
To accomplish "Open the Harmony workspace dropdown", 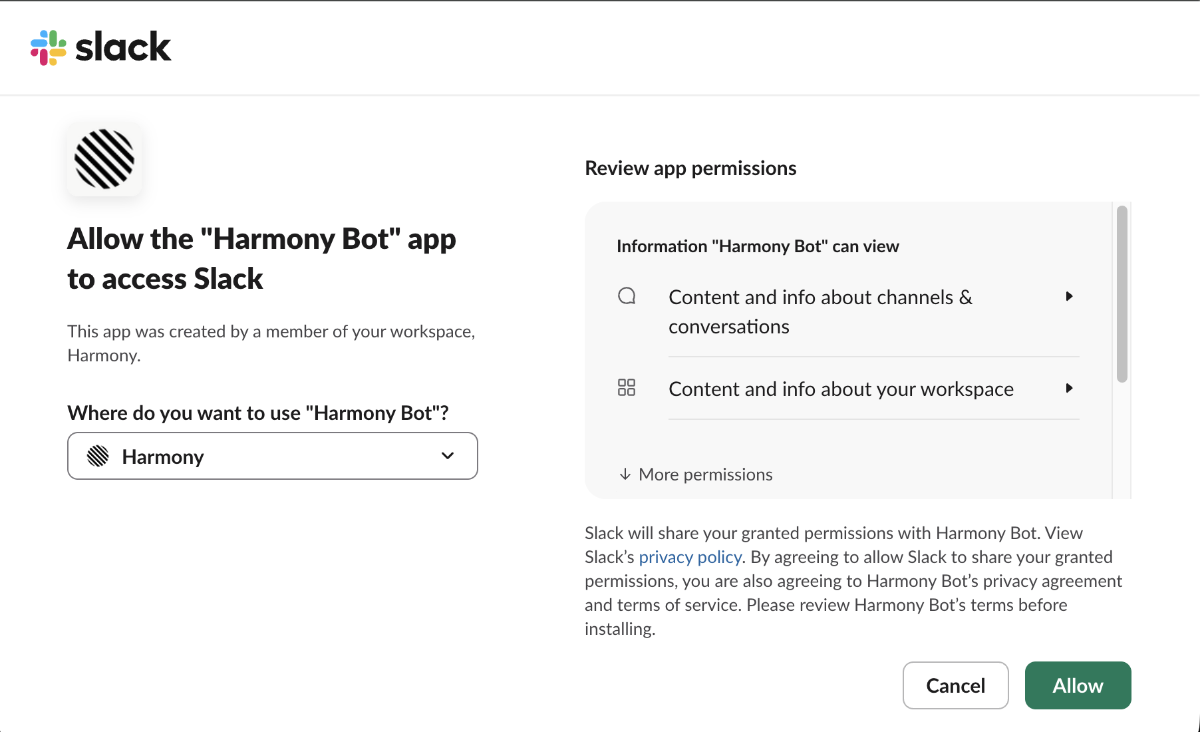I will 273,456.
